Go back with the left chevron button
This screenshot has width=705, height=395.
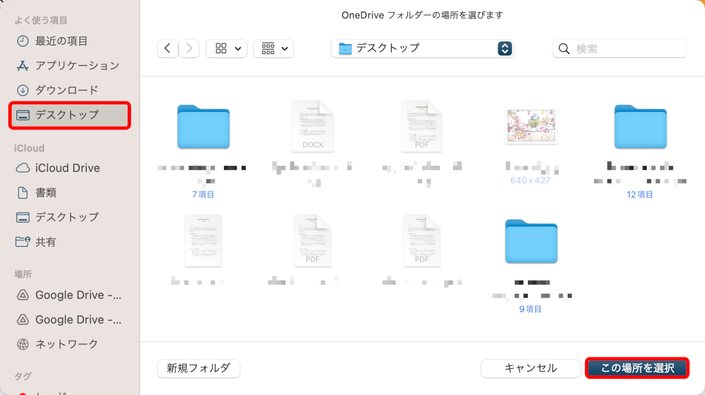[168, 48]
